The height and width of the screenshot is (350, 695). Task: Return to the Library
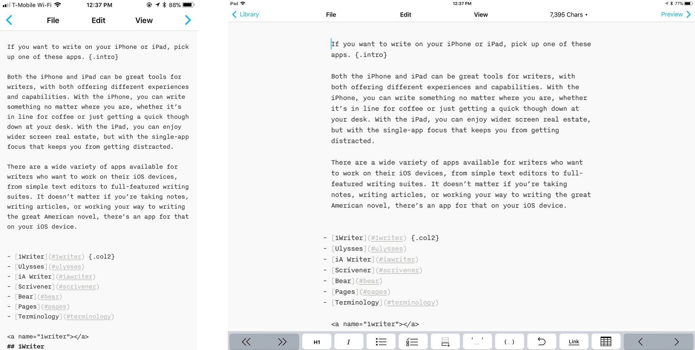click(245, 14)
